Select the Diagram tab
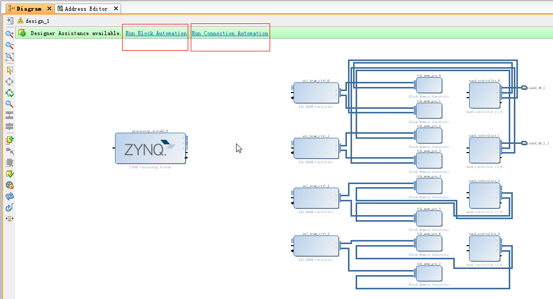Viewport: 553px width, 299px height. 28,9
